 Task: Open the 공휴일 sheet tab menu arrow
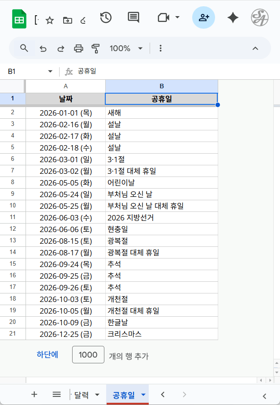[x=143, y=395]
